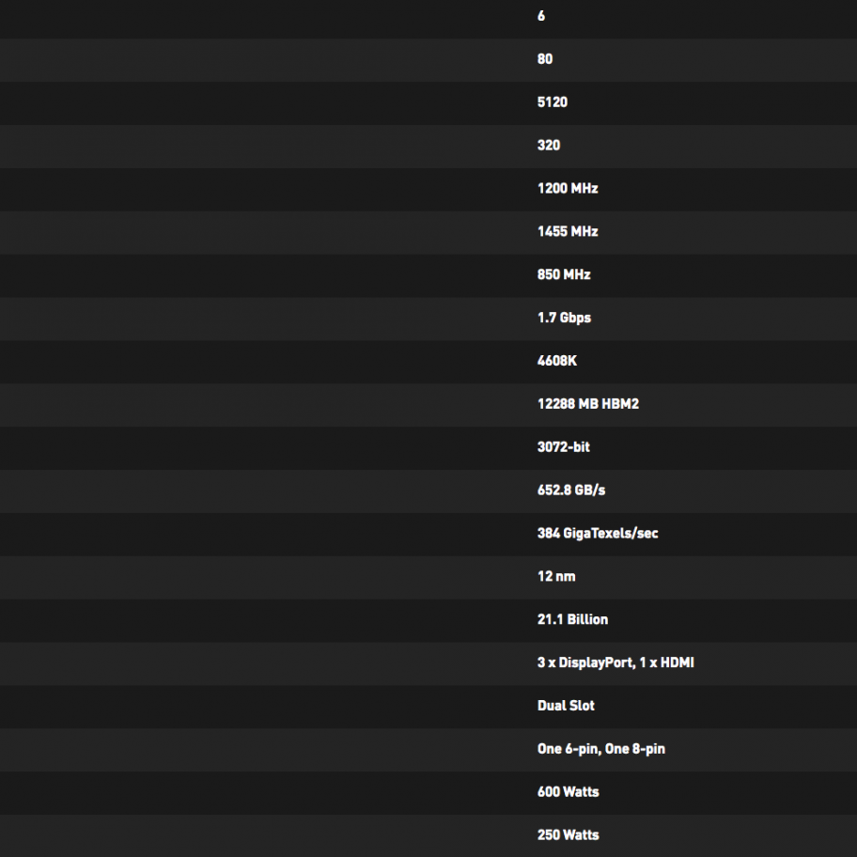Select the "12 nm" process value

coord(556,577)
